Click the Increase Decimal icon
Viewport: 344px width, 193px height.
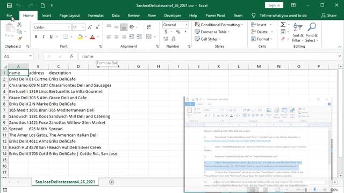pyautogui.click(x=166, y=39)
